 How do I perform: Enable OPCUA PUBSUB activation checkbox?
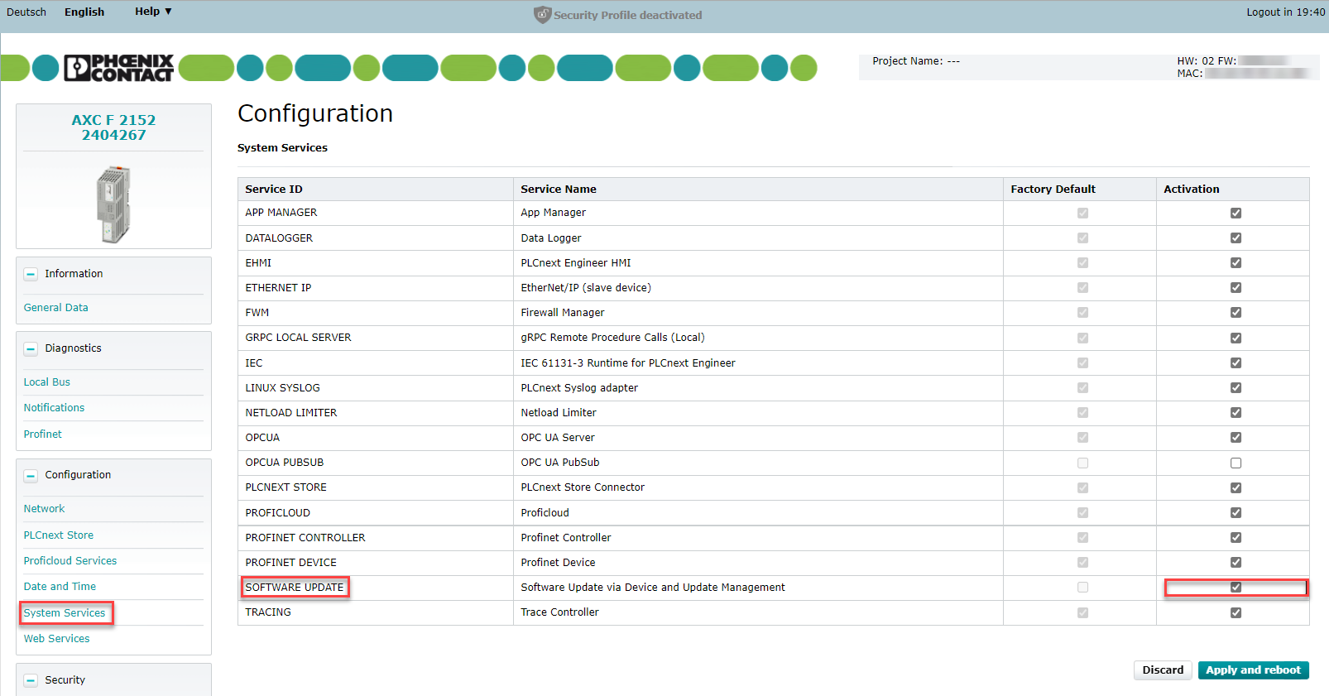1235,463
